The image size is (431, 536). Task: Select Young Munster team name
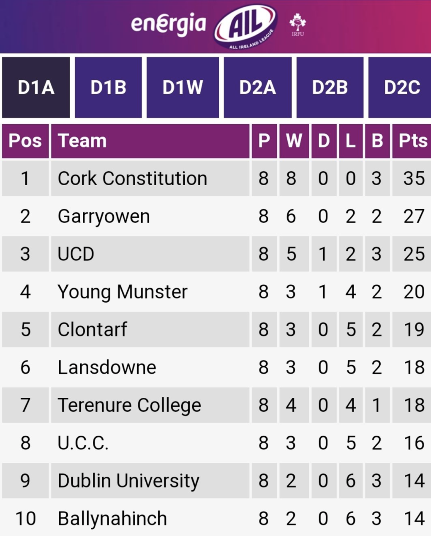[x=123, y=292]
